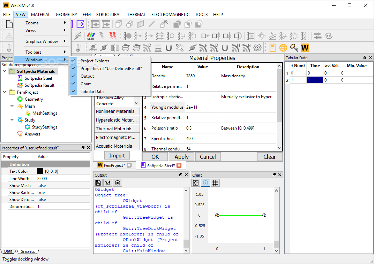Open the MATERIAL menu
374x264 pixels.
point(40,15)
